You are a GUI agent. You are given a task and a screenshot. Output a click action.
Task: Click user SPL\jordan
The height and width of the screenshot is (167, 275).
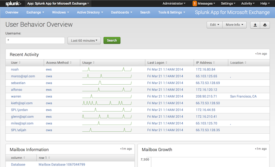click(x=19, y=110)
